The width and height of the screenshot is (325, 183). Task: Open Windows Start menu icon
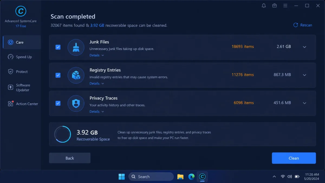tap(122, 176)
